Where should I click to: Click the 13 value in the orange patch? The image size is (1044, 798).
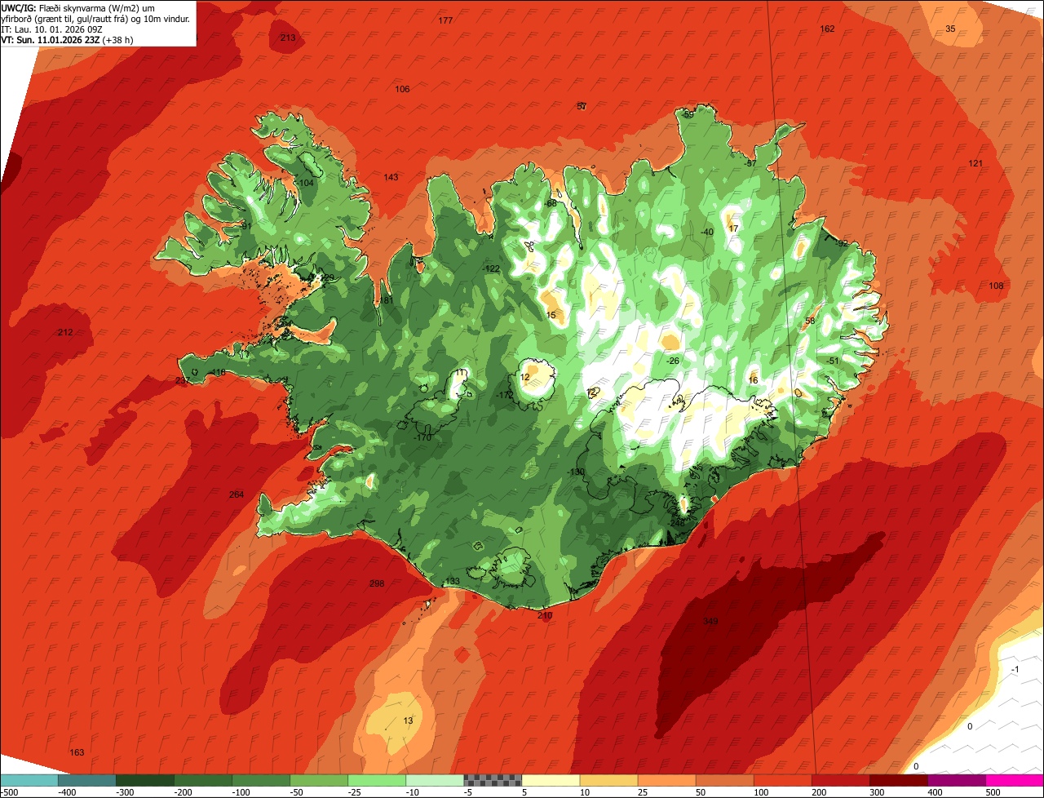pyautogui.click(x=408, y=720)
